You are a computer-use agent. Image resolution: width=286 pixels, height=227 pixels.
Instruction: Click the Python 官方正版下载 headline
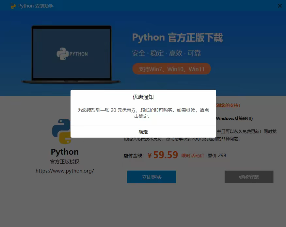click(x=177, y=38)
